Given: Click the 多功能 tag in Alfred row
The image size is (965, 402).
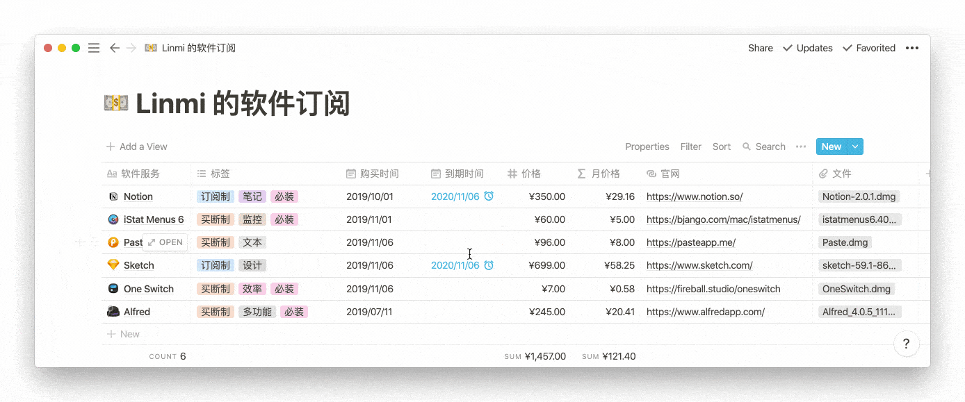Looking at the screenshot, I should point(257,312).
